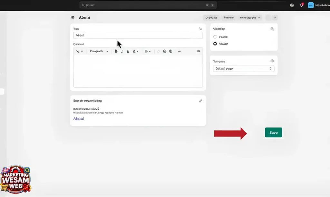Select the Visible radio option

[x=215, y=37]
